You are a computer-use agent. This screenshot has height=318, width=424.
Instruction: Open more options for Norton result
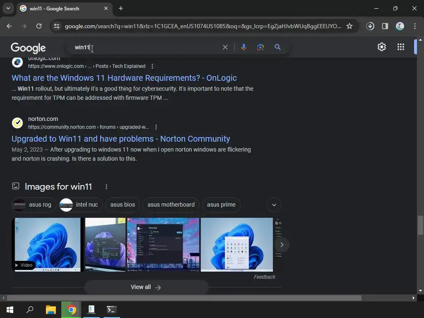156,127
